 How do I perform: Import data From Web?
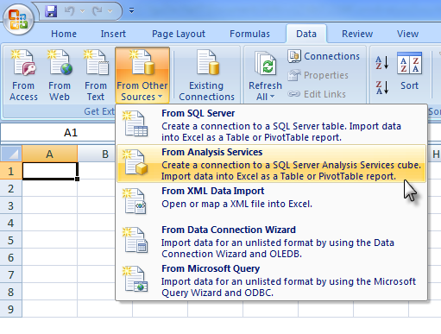pos(60,75)
